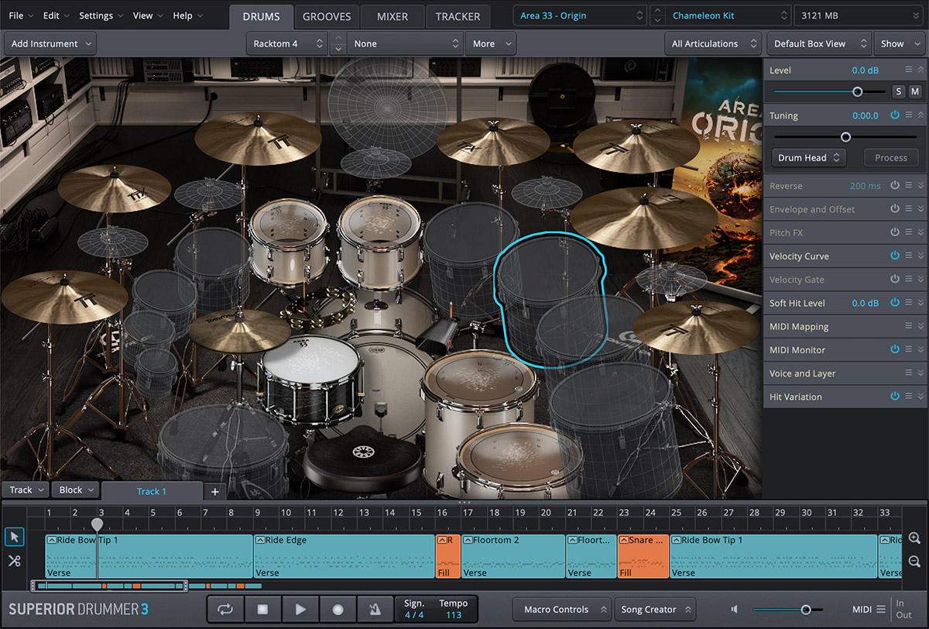This screenshot has width=929, height=629.
Task: Zoom out on the track timeline
Action: tap(914, 562)
